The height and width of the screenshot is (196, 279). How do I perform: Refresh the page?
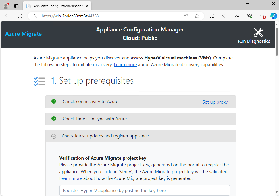pyautogui.click(x=20, y=16)
